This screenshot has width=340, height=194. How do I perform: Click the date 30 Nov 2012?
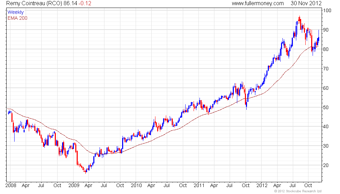pos(306,3)
